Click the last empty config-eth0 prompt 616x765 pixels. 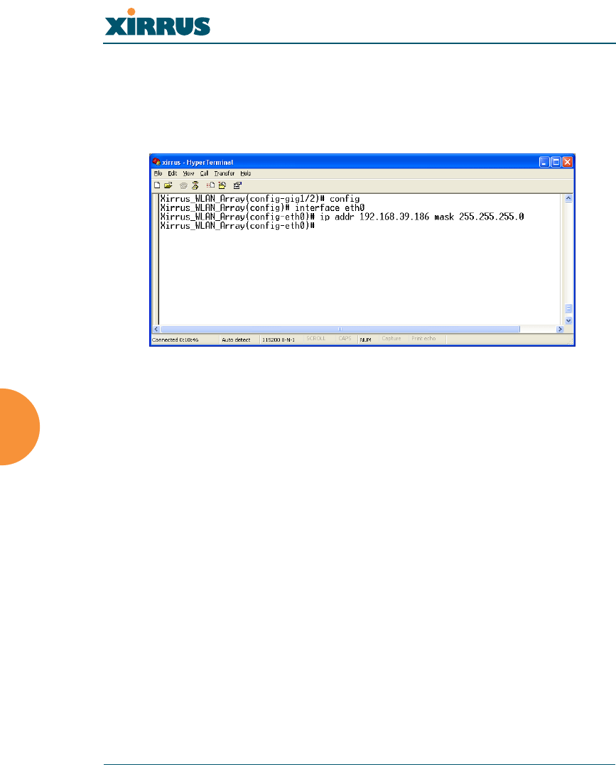(x=238, y=226)
